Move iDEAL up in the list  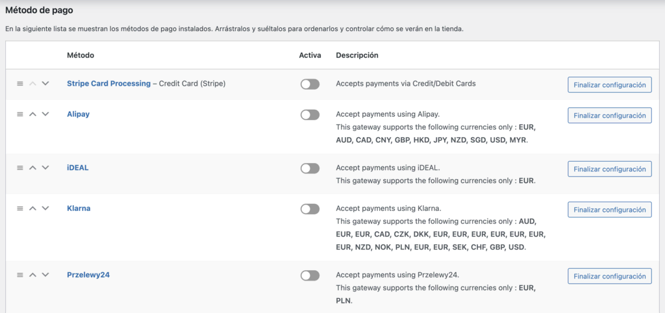tap(32, 168)
